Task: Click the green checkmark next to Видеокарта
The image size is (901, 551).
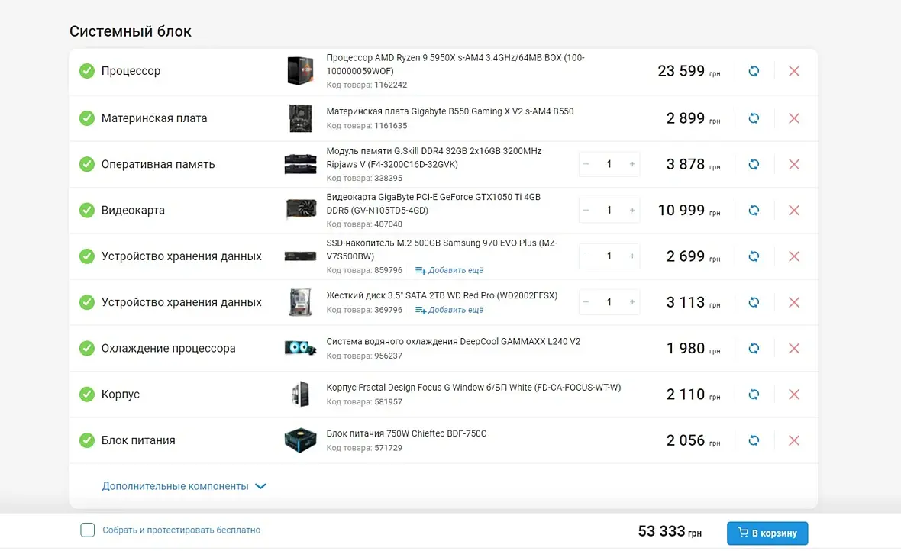Action: pyautogui.click(x=87, y=211)
